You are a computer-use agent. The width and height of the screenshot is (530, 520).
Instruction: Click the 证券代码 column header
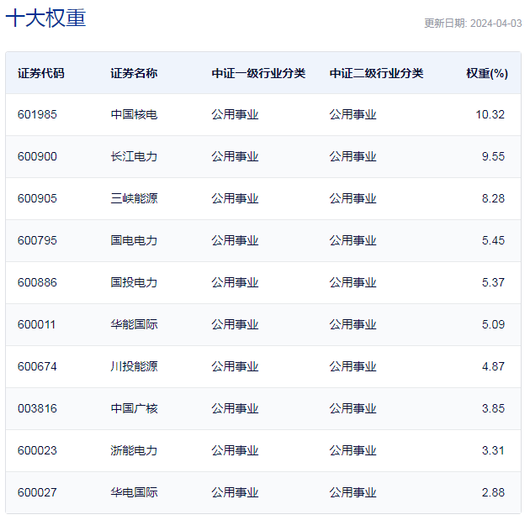pyautogui.click(x=41, y=73)
